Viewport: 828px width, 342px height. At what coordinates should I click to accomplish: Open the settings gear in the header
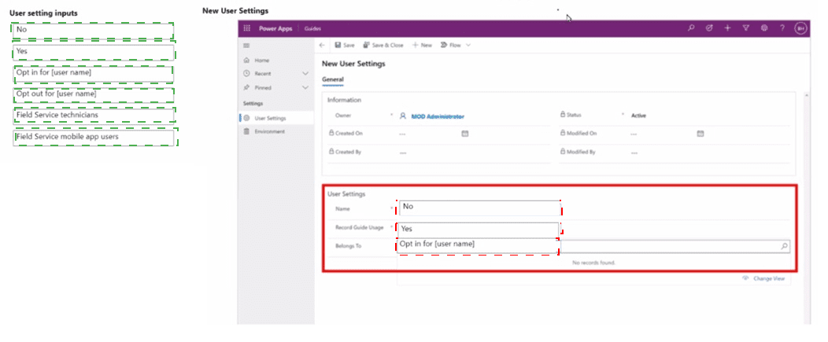[x=764, y=28]
